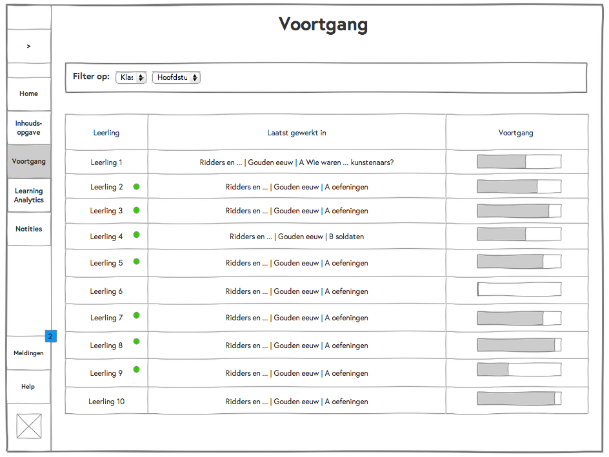Click the green online dot of Leerling 9
Image resolution: width=609 pixels, height=457 pixels.
click(x=136, y=369)
